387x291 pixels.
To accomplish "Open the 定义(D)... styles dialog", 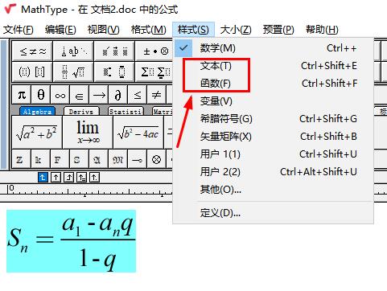I will (x=274, y=213).
